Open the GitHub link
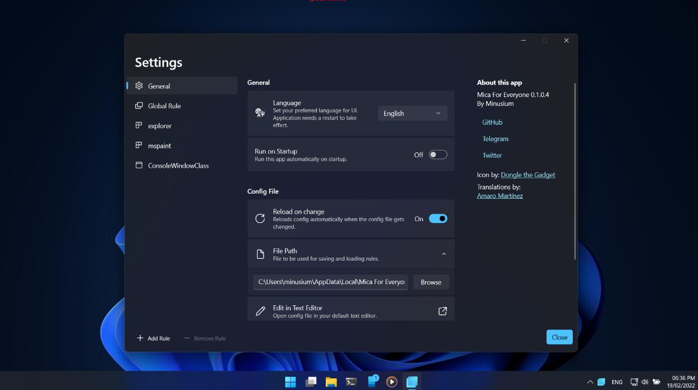Image resolution: width=698 pixels, height=390 pixels. pyautogui.click(x=492, y=122)
